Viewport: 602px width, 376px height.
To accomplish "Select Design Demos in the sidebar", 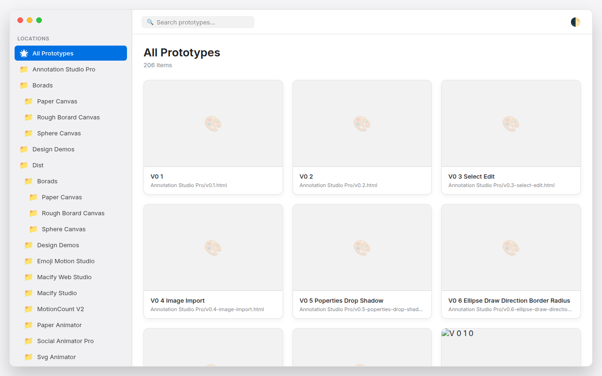I will point(53,149).
